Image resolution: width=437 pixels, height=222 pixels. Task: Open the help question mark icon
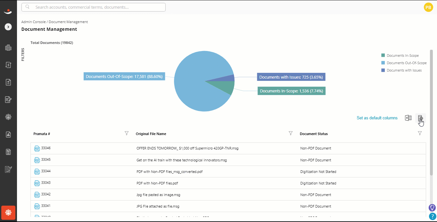click(x=433, y=217)
